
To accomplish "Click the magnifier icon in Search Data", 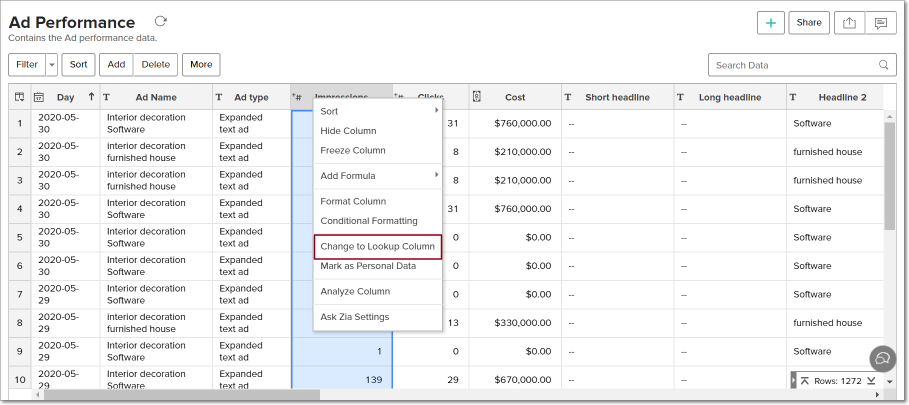I will [883, 65].
